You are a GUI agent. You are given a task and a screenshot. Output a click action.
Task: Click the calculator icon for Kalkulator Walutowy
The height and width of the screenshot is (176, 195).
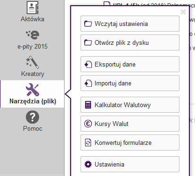point(88,105)
